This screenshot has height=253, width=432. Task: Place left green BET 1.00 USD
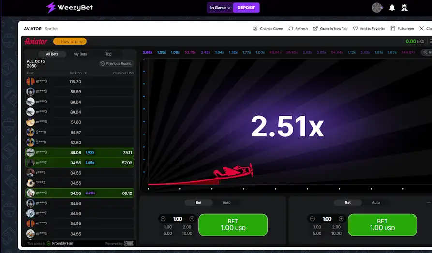pyautogui.click(x=233, y=224)
